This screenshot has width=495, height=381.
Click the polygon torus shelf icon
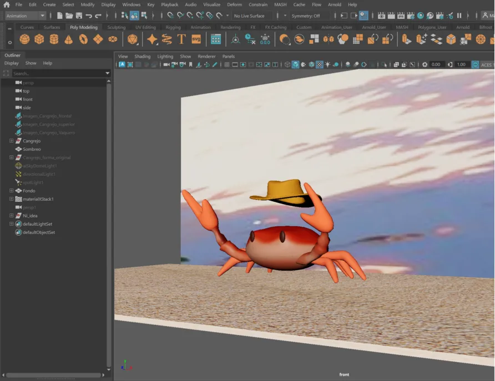83,39
